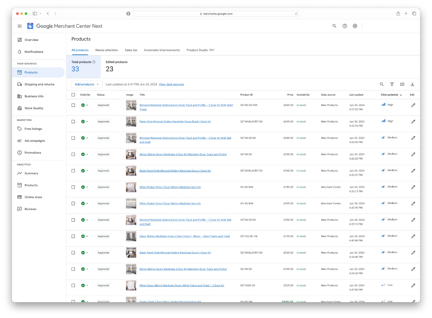Check the SET-M-2D-SR product row
The height and width of the screenshot is (318, 432).
click(73, 220)
